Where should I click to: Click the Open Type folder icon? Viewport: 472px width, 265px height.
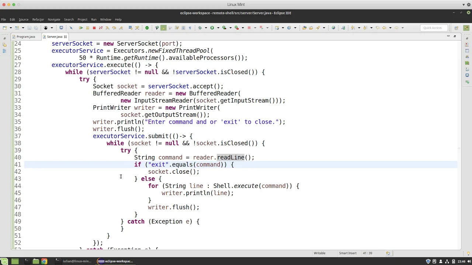[304, 28]
